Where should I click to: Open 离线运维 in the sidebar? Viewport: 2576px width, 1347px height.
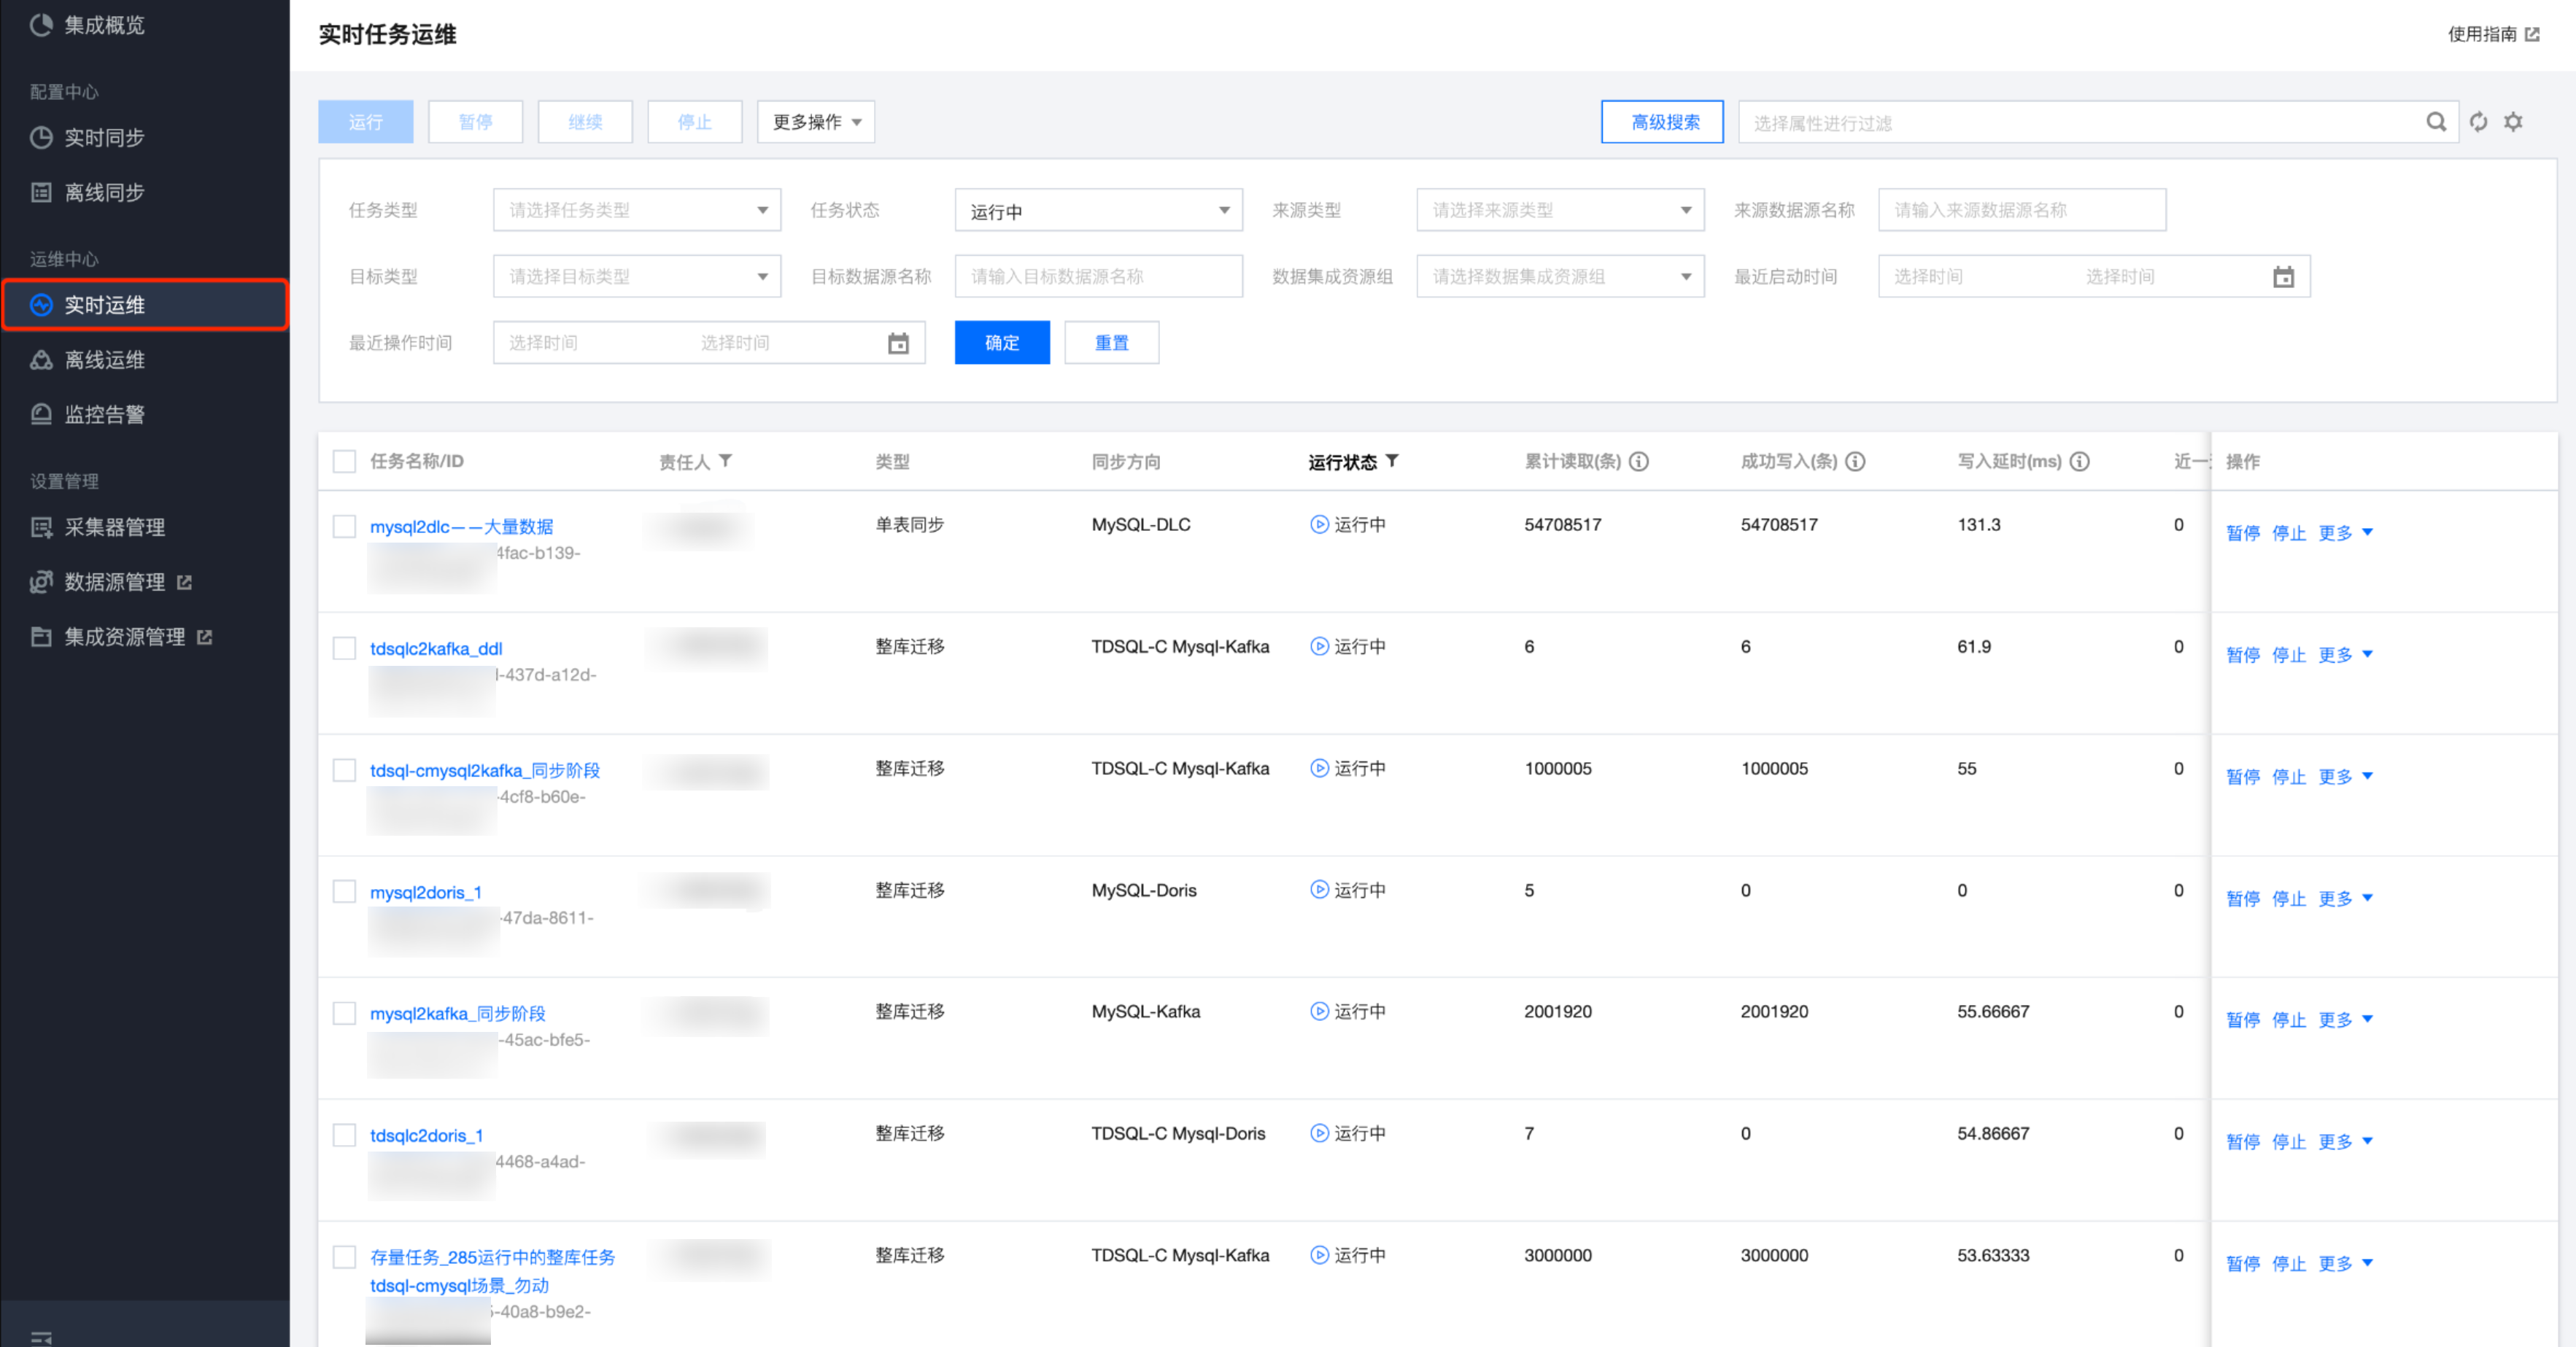(104, 360)
